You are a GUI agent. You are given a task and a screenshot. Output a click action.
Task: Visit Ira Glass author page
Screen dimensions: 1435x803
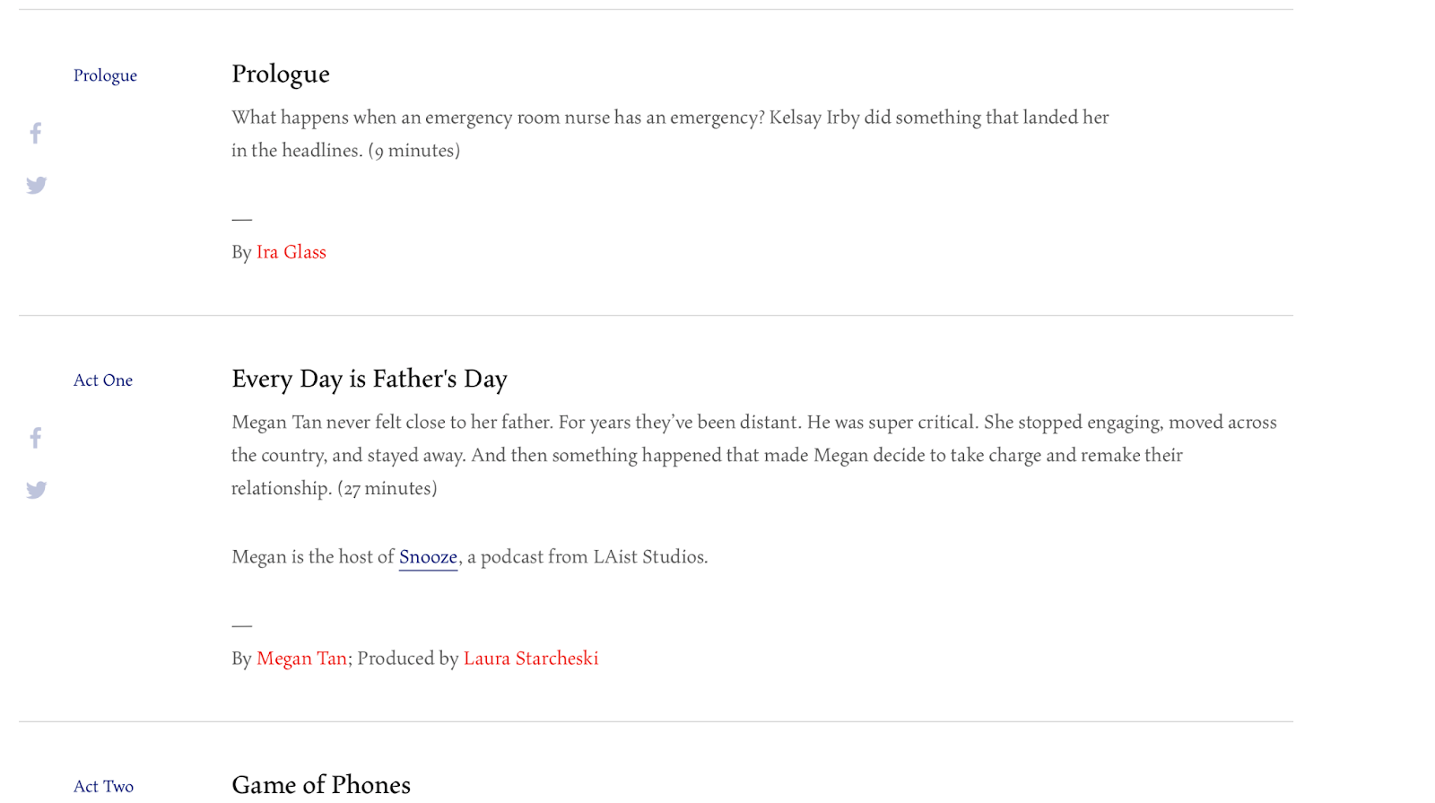291,252
